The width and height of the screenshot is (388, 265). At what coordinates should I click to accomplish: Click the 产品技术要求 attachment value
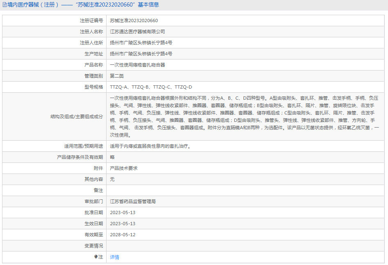pos(124,168)
